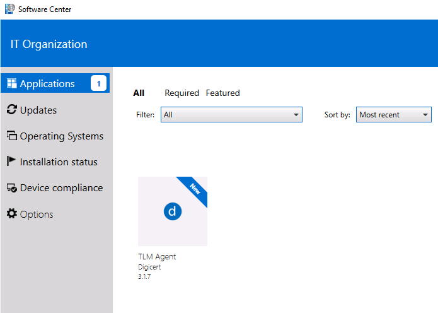
Task: Click the Device compliance monitor icon
Action: (x=11, y=188)
